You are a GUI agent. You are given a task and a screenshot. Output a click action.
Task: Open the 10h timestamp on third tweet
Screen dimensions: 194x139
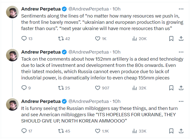(x=116, y=101)
